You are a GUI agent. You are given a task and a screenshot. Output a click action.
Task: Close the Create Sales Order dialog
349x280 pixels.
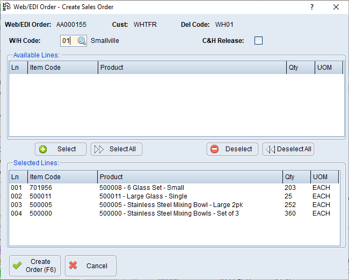(336, 7)
